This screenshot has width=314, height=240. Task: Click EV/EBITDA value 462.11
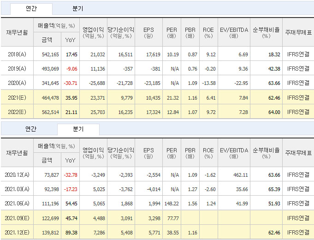(x=241, y=175)
